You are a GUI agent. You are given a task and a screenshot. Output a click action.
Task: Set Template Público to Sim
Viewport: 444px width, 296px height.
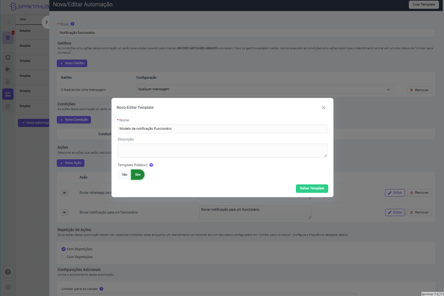(138, 175)
